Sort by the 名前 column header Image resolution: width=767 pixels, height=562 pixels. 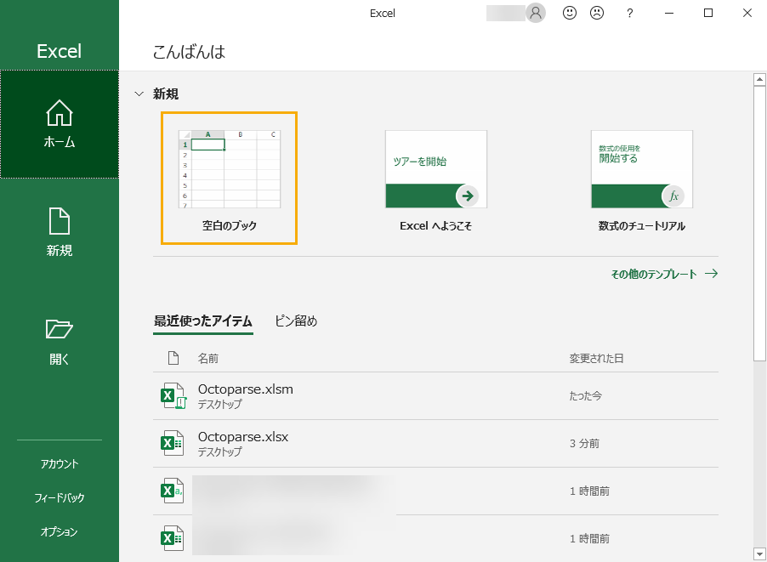coord(207,359)
